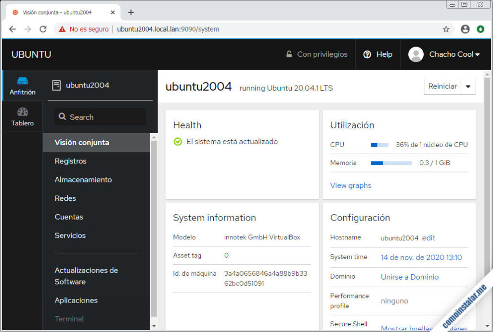Open Unirse a Dominio link
Viewport: 493px width, 332px height.
[410, 277]
